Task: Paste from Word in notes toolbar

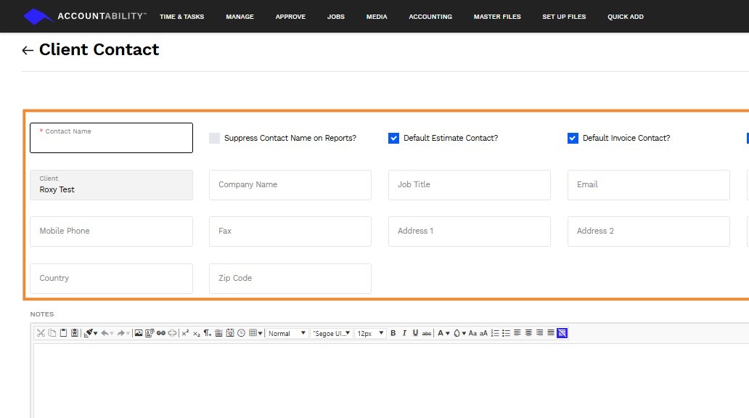Action: [75, 333]
